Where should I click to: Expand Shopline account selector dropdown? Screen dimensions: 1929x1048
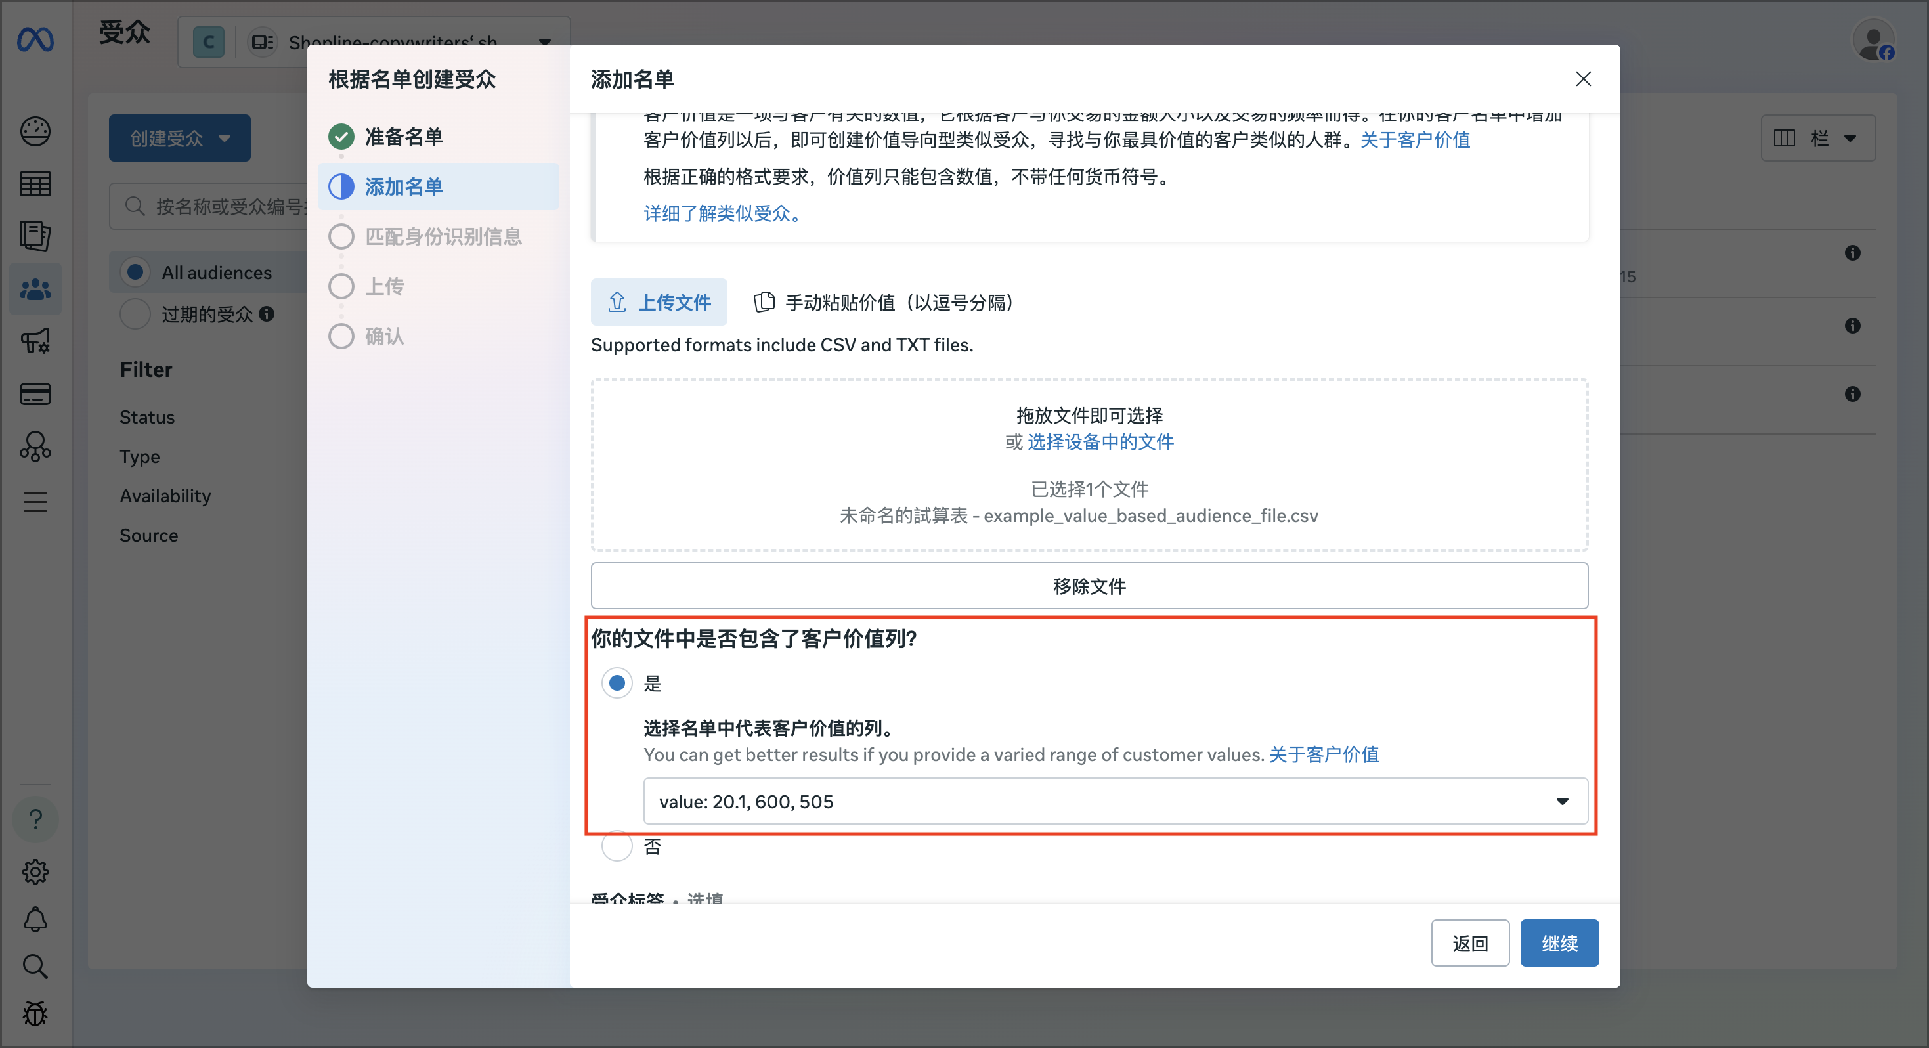tap(545, 42)
